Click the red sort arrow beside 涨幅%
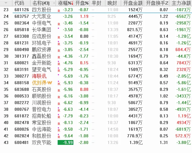This screenshot has width=192, height=153. tap(72, 3)
